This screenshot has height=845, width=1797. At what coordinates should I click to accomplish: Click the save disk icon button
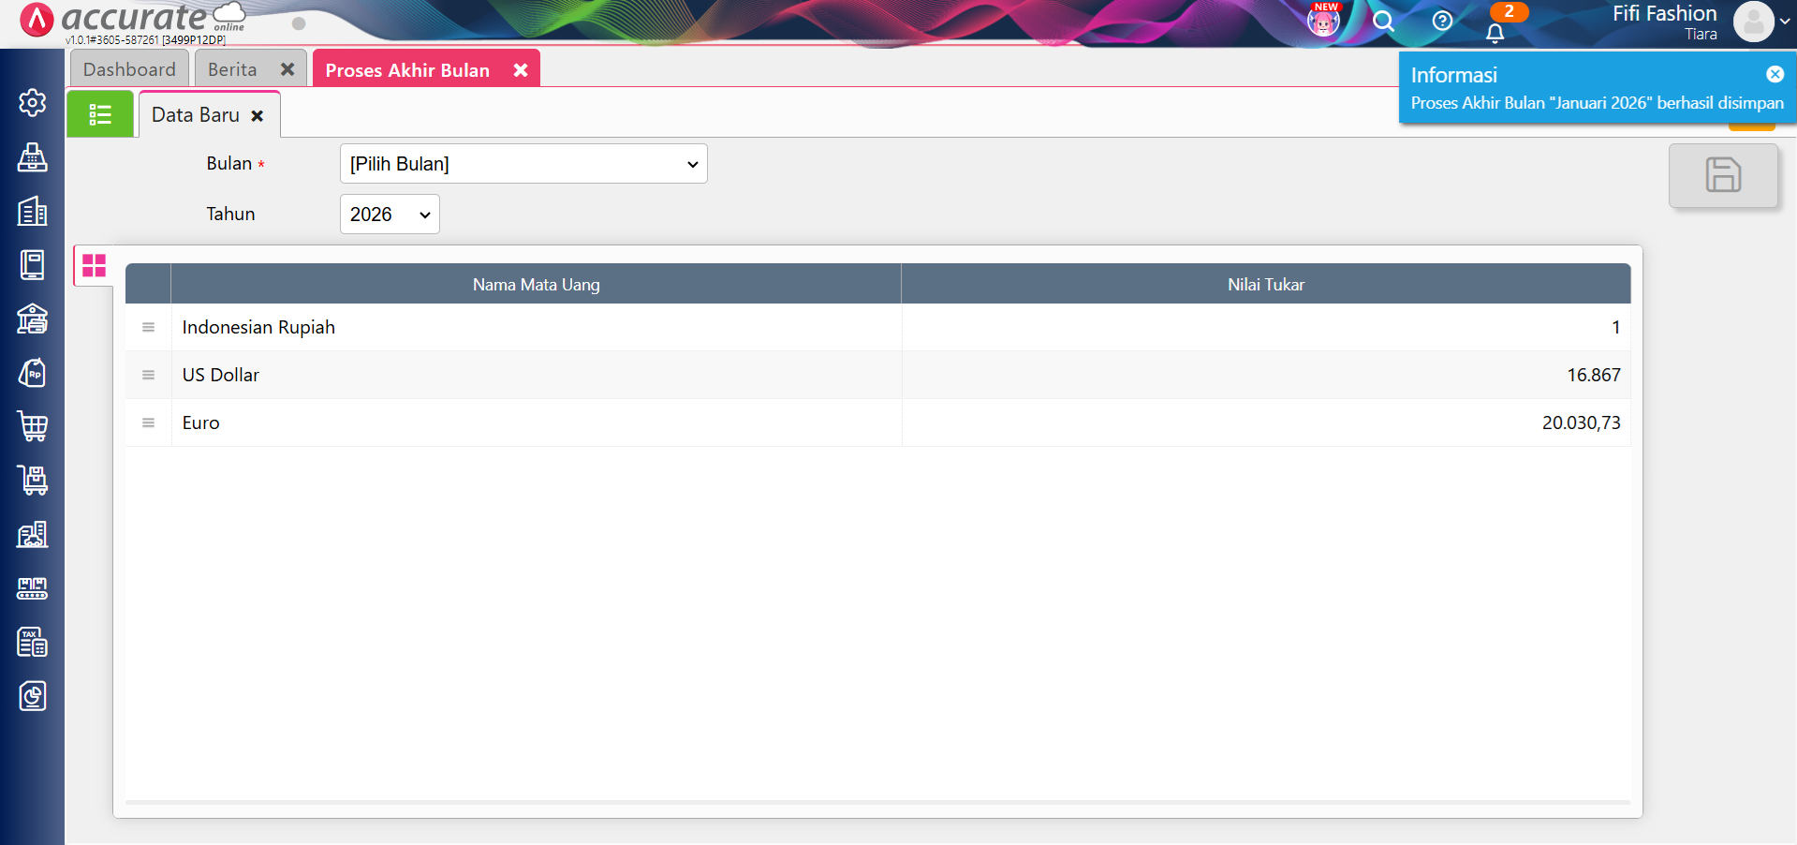coord(1722,175)
